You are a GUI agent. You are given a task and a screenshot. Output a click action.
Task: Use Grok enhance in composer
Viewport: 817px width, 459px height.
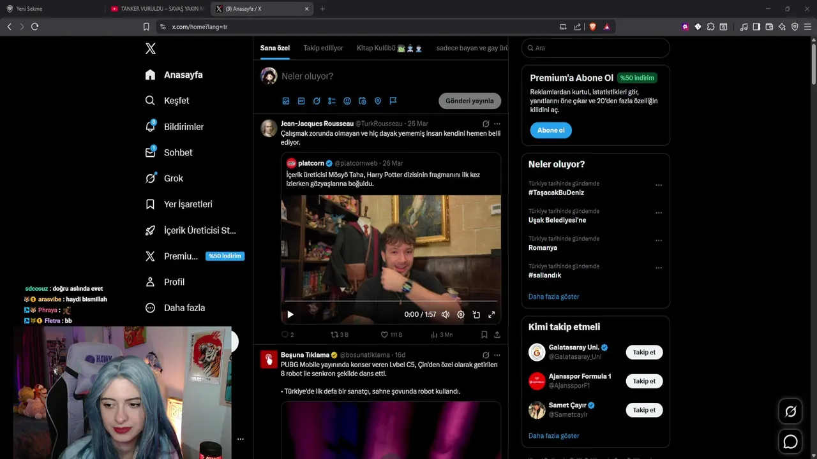pos(317,101)
